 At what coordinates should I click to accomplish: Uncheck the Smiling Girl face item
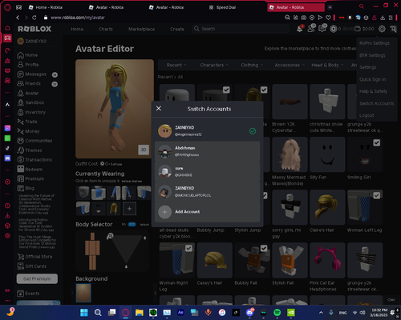[376, 142]
